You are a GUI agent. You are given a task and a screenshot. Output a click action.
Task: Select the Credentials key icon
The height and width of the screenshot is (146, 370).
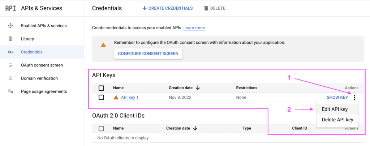(x=10, y=52)
